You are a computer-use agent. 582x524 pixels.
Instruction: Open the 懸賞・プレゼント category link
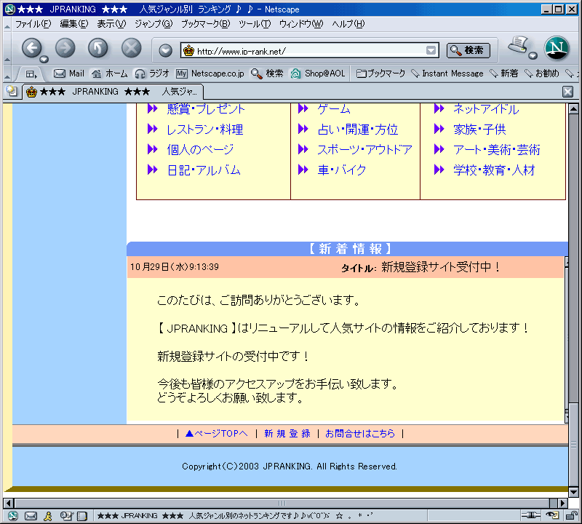206,109
